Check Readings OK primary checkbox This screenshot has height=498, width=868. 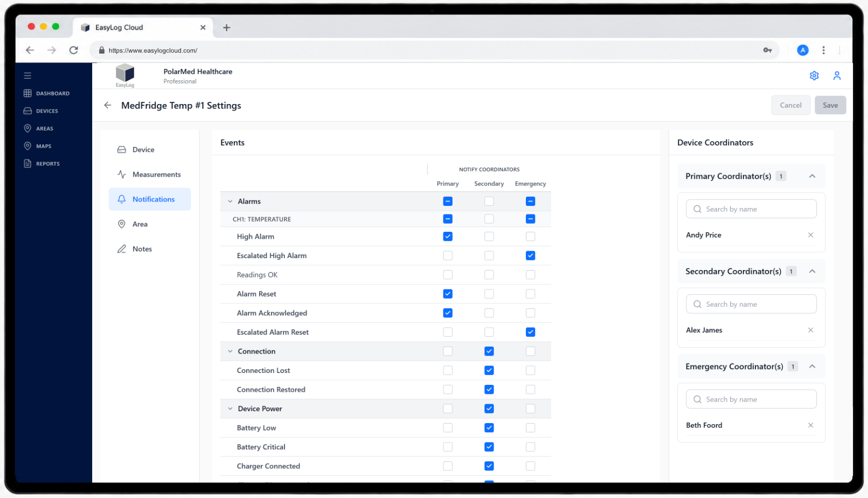click(448, 275)
